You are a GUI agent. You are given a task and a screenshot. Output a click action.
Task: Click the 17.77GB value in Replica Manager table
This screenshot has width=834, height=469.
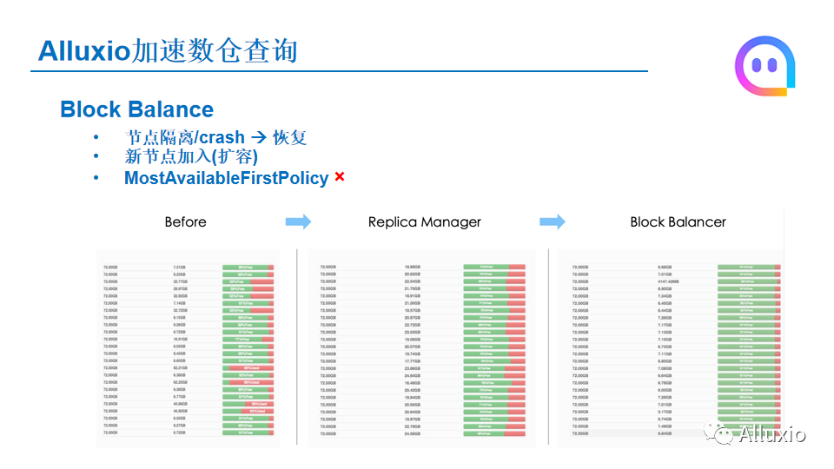pos(412,361)
